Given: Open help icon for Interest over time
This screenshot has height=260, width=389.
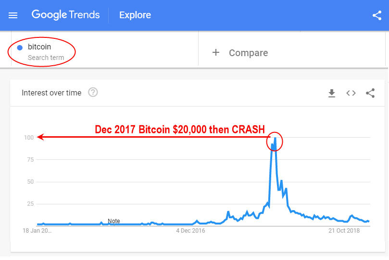Looking at the screenshot, I should [93, 93].
